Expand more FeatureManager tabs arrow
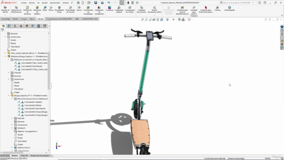Image resolution: width=284 pixels, height=160 pixels. (49, 26)
